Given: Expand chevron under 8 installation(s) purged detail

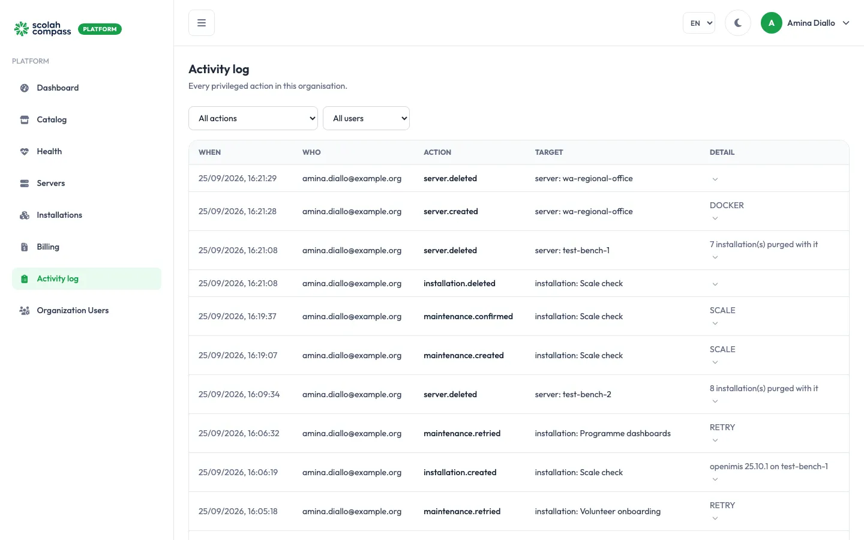Looking at the screenshot, I should click(x=715, y=401).
